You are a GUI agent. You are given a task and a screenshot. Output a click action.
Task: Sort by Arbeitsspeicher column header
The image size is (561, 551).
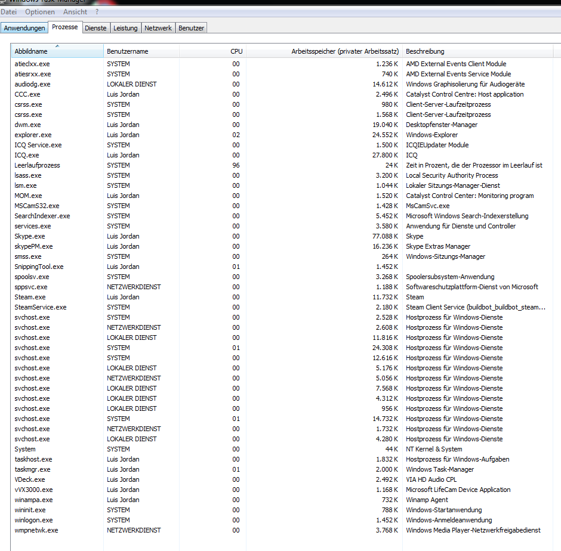(324, 51)
